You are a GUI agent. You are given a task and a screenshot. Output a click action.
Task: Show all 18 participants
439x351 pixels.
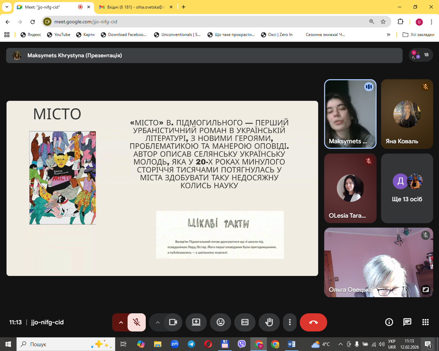(421, 55)
